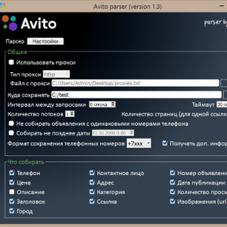Click the Таймаут value field
Image resolution: width=227 pixels, height=227 pixels.
[x=222, y=104]
